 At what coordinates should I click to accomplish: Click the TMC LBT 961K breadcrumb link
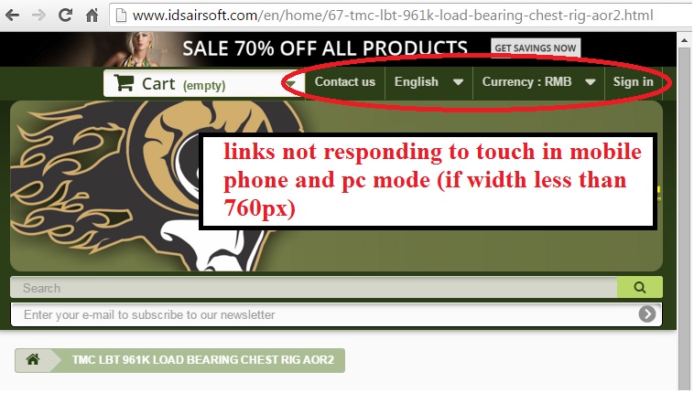pyautogui.click(x=203, y=360)
